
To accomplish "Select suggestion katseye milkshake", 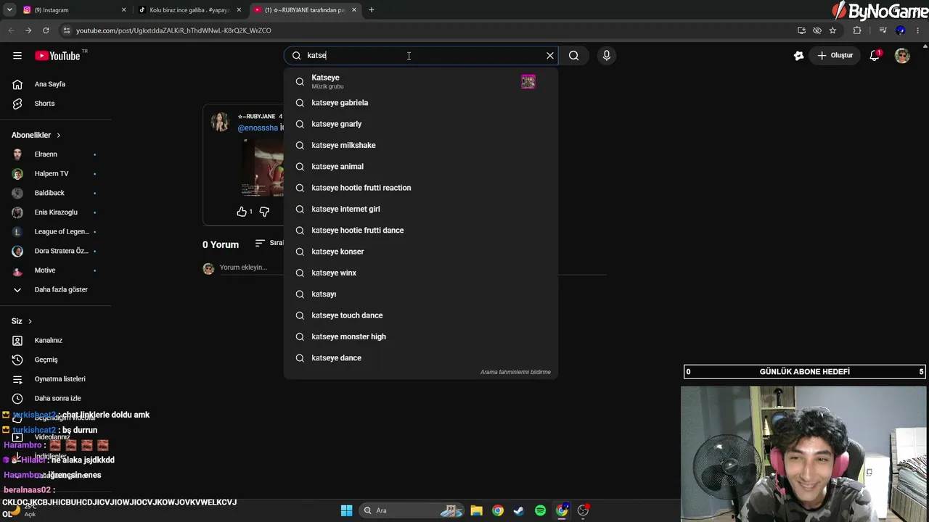I will tap(421, 145).
